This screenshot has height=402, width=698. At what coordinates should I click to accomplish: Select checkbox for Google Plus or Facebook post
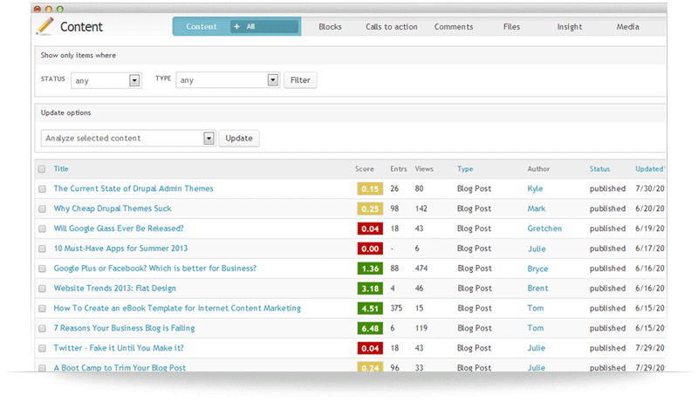[42, 269]
